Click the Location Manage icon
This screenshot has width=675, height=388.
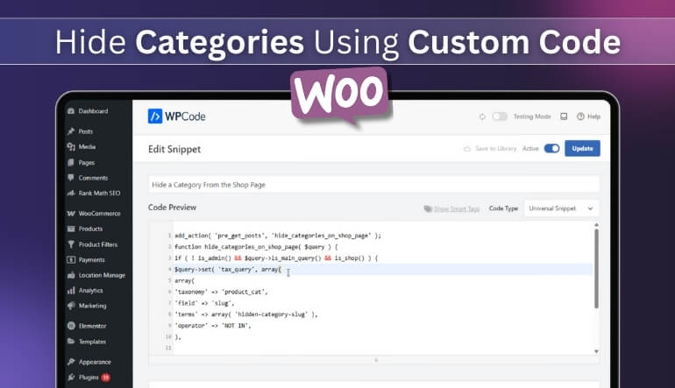71,275
